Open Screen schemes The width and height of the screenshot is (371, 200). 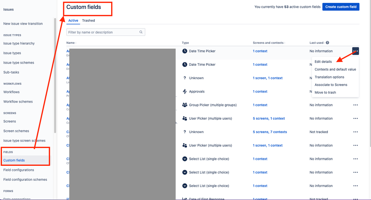[x=16, y=131]
